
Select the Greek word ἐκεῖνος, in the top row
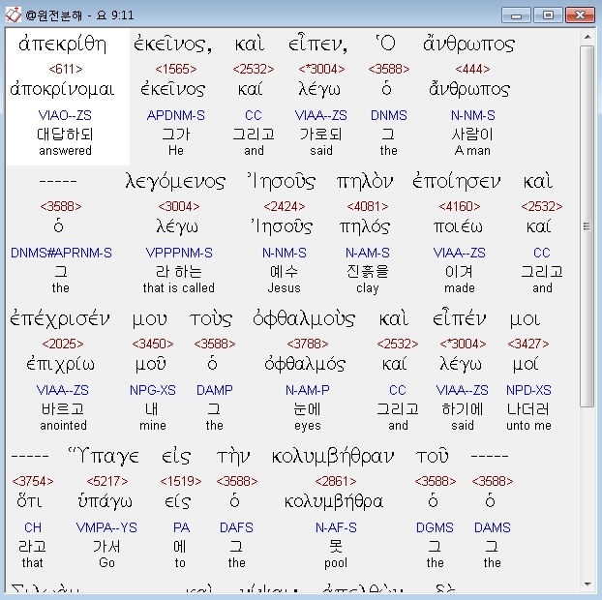tap(173, 45)
